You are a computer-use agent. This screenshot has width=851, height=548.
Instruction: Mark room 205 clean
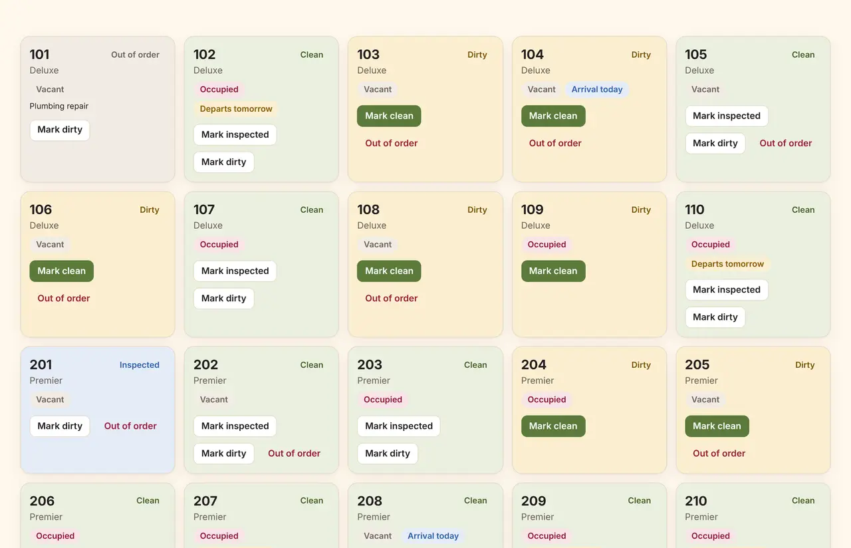coord(717,426)
